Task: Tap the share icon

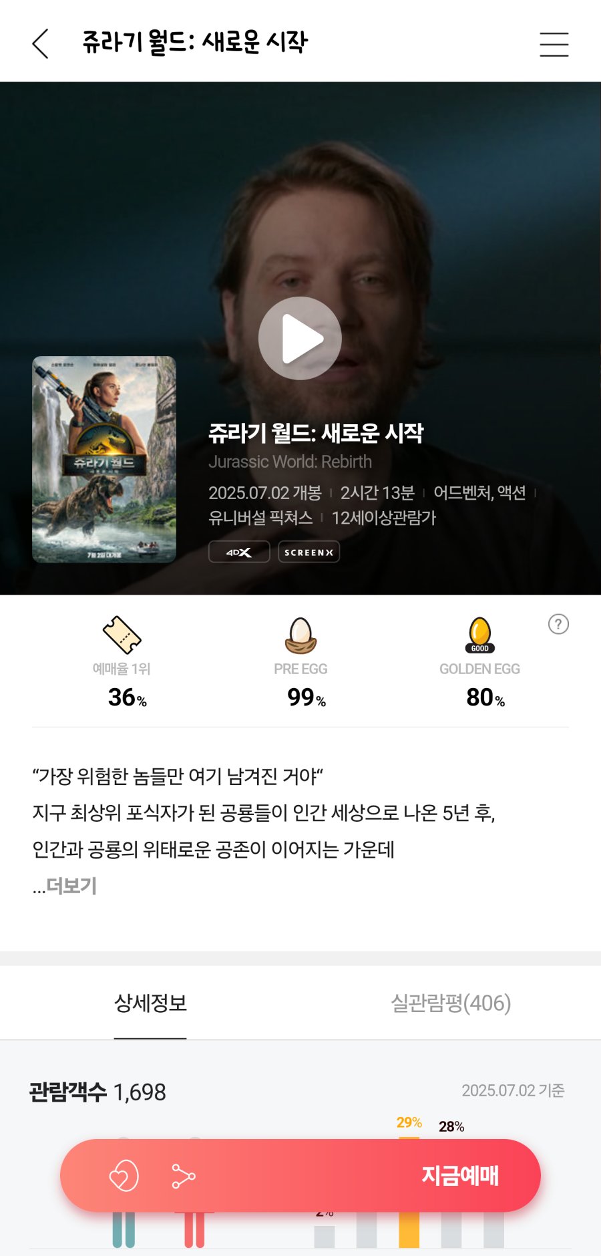Action: pyautogui.click(x=183, y=1176)
